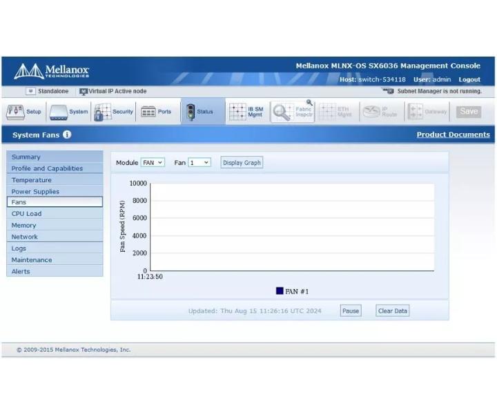497x414 pixels.
Task: Click the Clear Data button
Action: point(392,310)
